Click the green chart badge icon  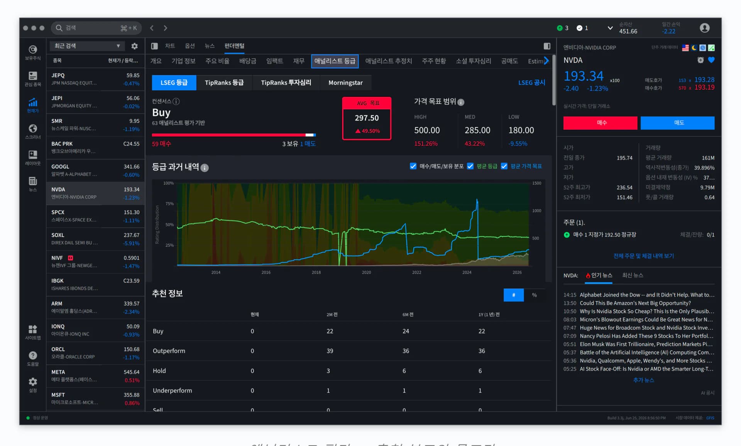(711, 47)
